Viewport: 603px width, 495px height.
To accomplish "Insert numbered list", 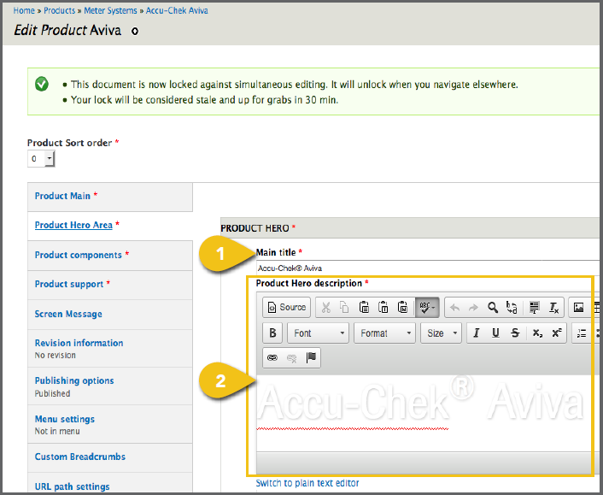I will 582,333.
